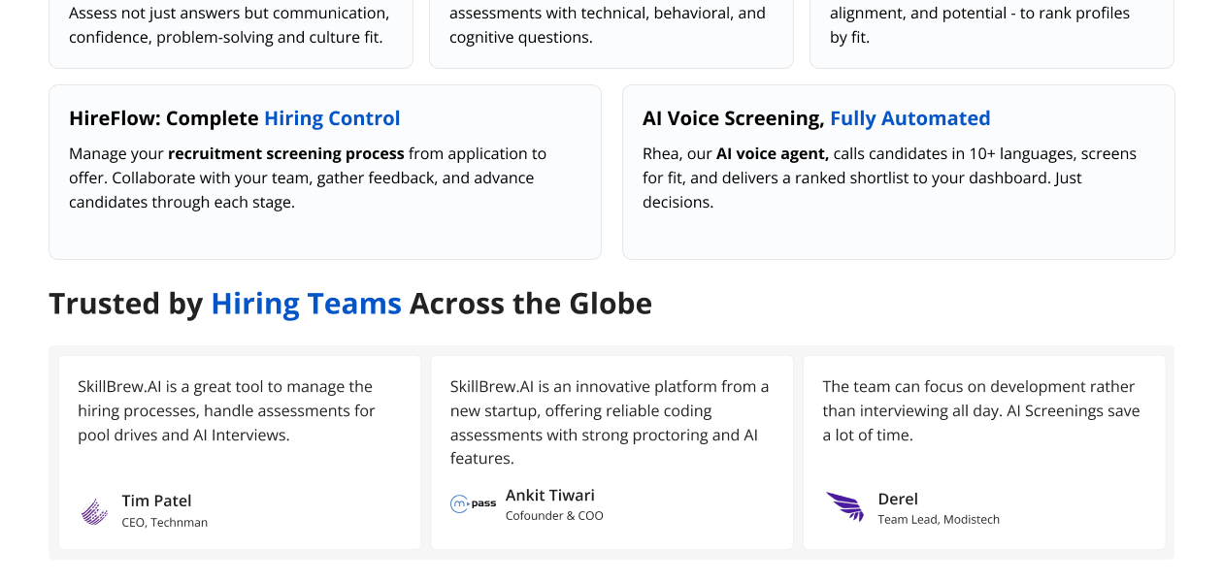Click the 'Cofounder & COO' subtitle
Screen dimensions: 1223x582
(x=554, y=515)
